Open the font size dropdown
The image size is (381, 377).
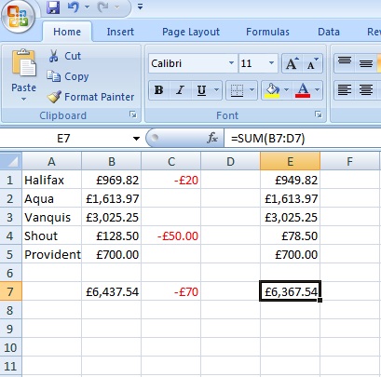point(271,63)
